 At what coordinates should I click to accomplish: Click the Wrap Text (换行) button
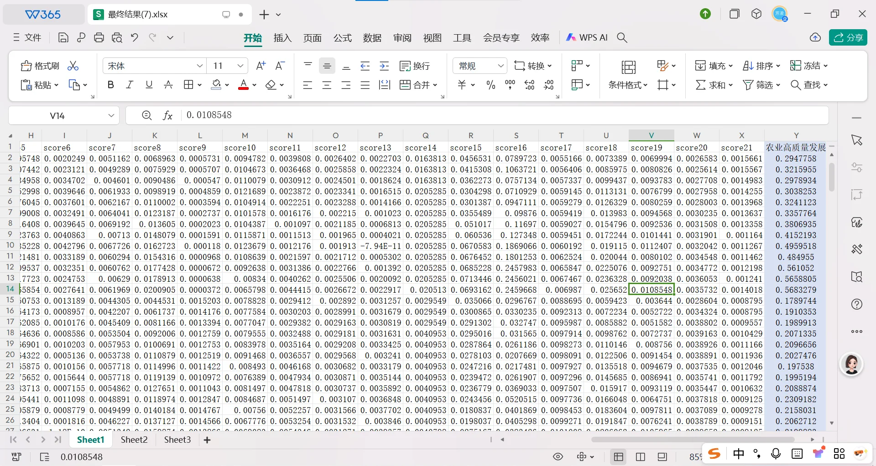click(415, 66)
